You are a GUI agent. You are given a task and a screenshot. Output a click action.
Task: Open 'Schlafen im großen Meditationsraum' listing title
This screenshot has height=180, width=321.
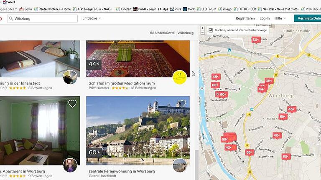(x=122, y=83)
